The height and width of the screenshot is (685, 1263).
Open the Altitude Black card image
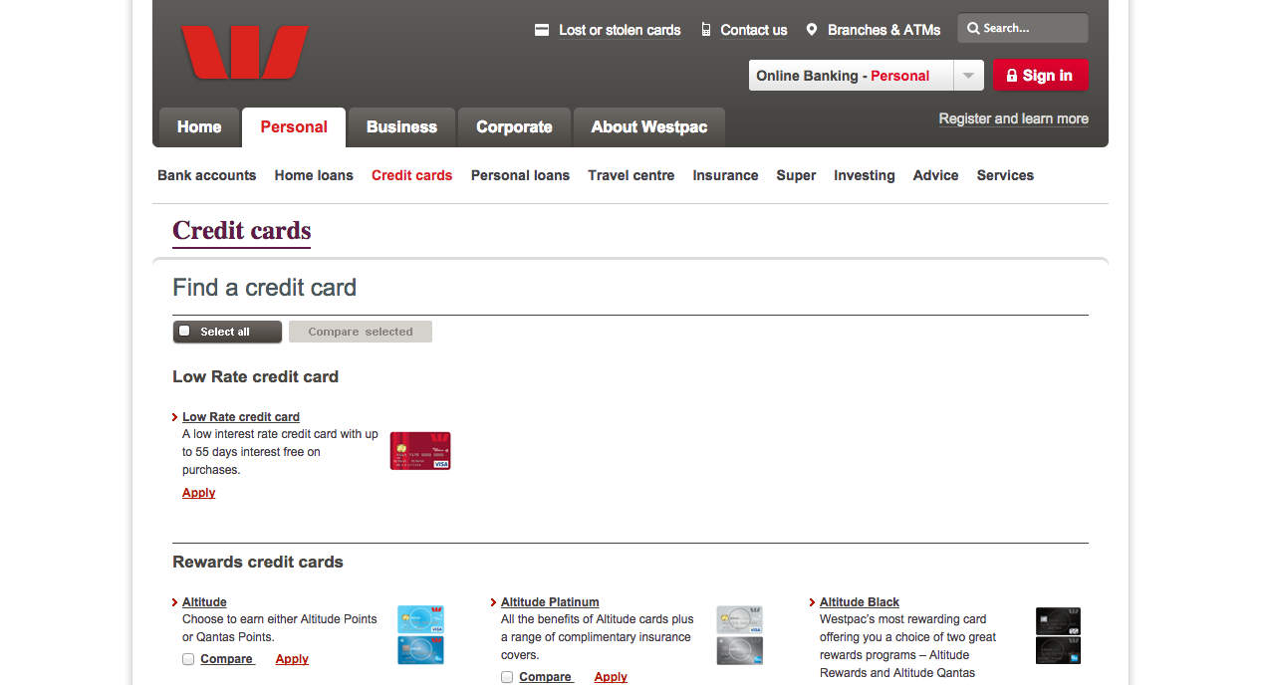point(1058,635)
